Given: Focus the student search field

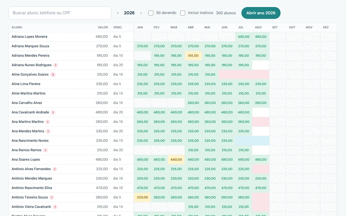Looking at the screenshot, I should coord(60,13).
